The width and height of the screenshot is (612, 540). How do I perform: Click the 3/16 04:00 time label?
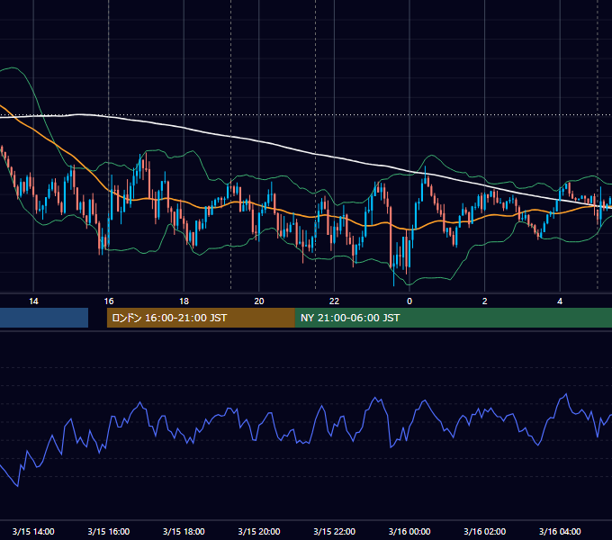560,531
